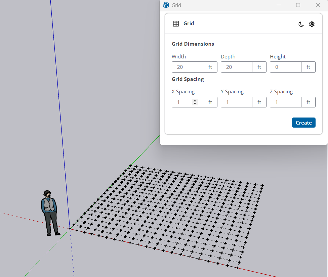The height and width of the screenshot is (277, 328).
Task: Click the Grid title text in the panel
Action: [x=189, y=24]
